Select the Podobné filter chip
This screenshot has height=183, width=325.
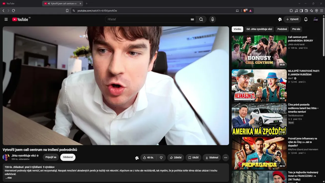pos(282,29)
